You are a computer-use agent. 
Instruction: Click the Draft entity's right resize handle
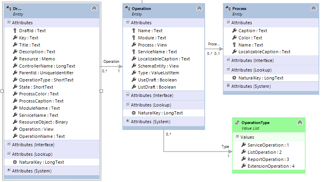click(x=101, y=91)
